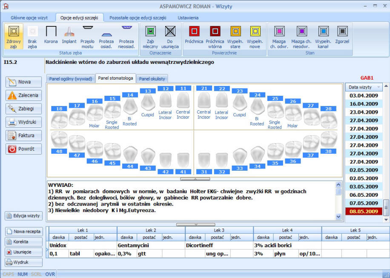Open the Panel okulisty tab
Image resolution: width=390 pixels, height=278 pixels.
click(x=152, y=79)
